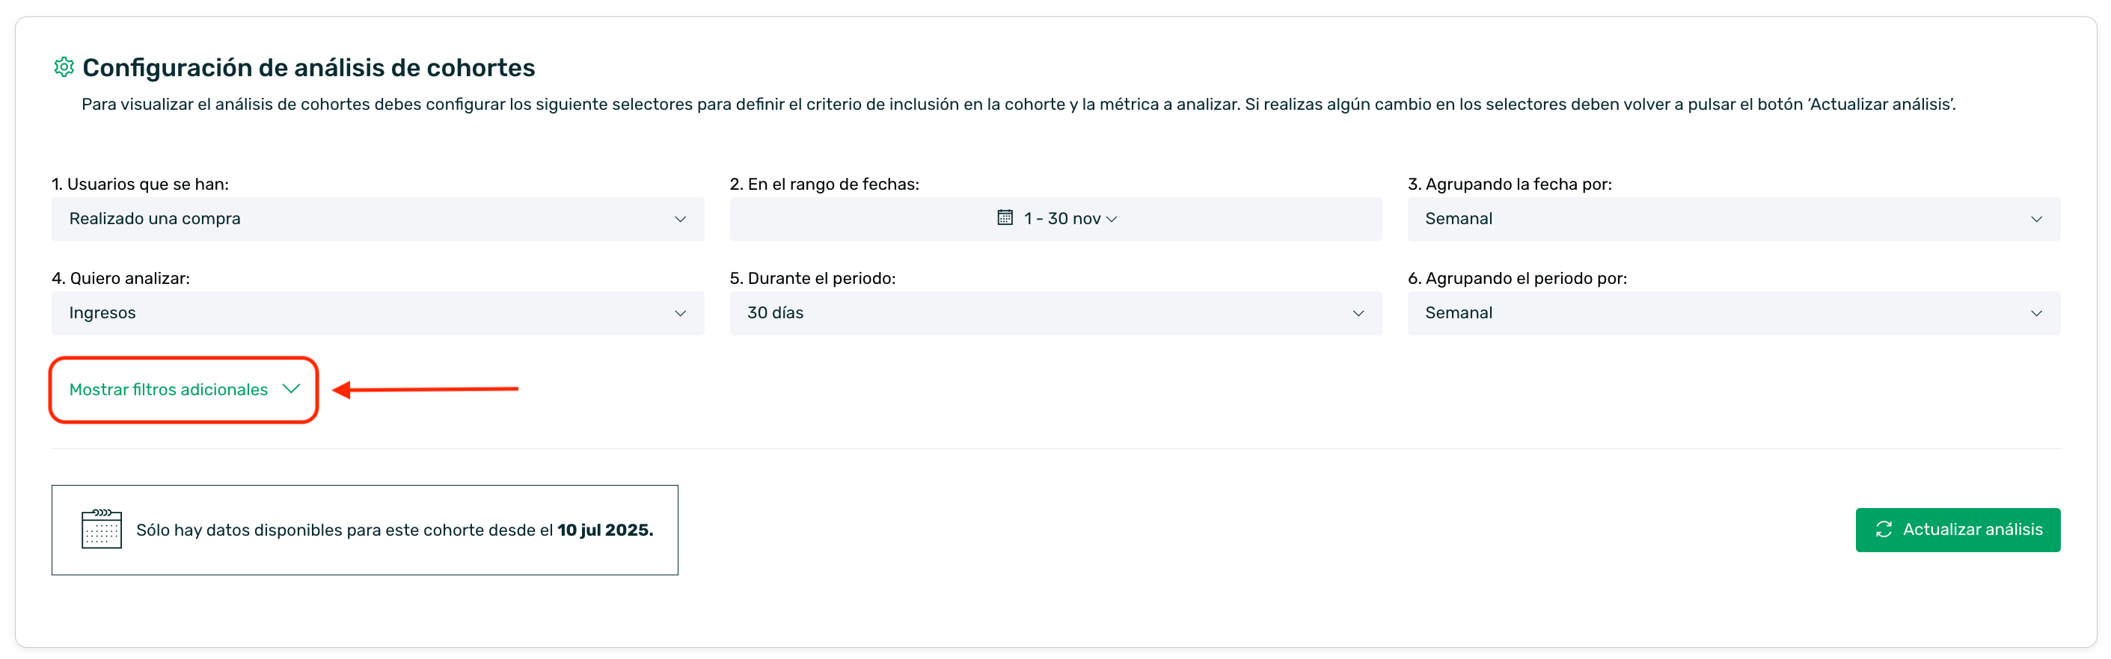
Task: Click the chevron beside Mostrar filtros adicionales
Action: [x=291, y=389]
